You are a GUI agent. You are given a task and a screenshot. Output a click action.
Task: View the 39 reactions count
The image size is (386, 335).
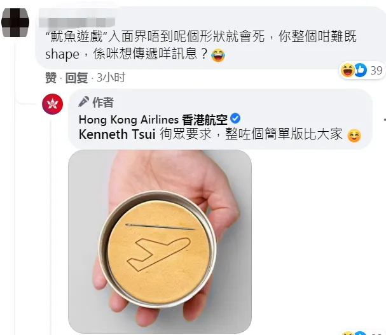pyautogui.click(x=376, y=71)
